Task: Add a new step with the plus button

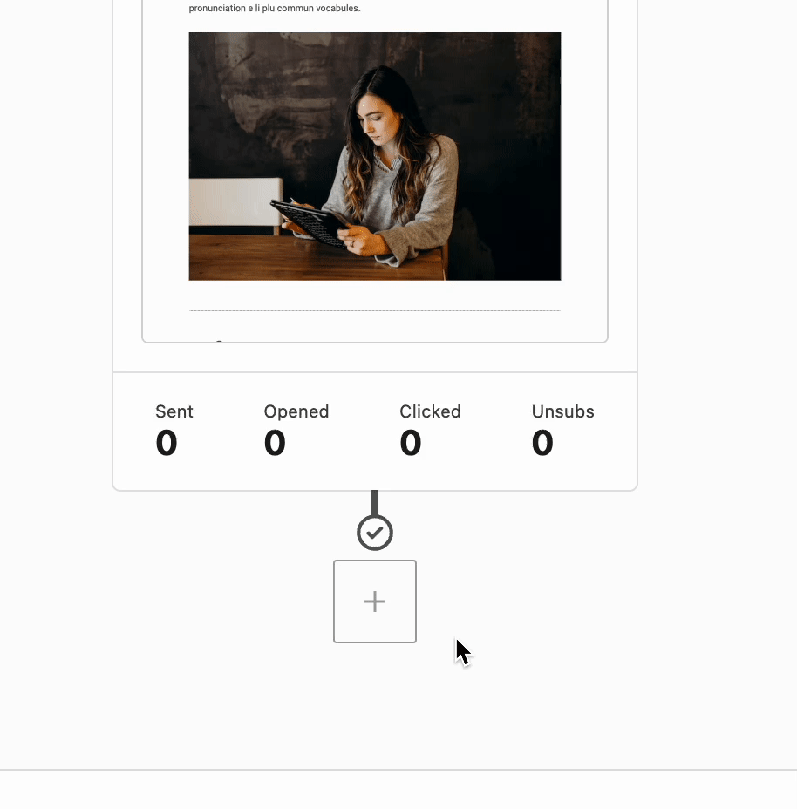Action: pyautogui.click(x=375, y=602)
